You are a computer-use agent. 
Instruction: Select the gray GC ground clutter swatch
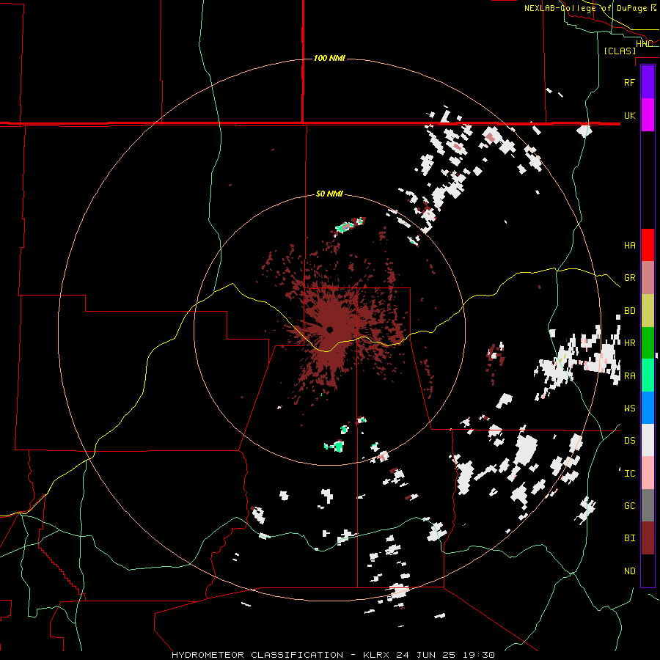coord(648,505)
